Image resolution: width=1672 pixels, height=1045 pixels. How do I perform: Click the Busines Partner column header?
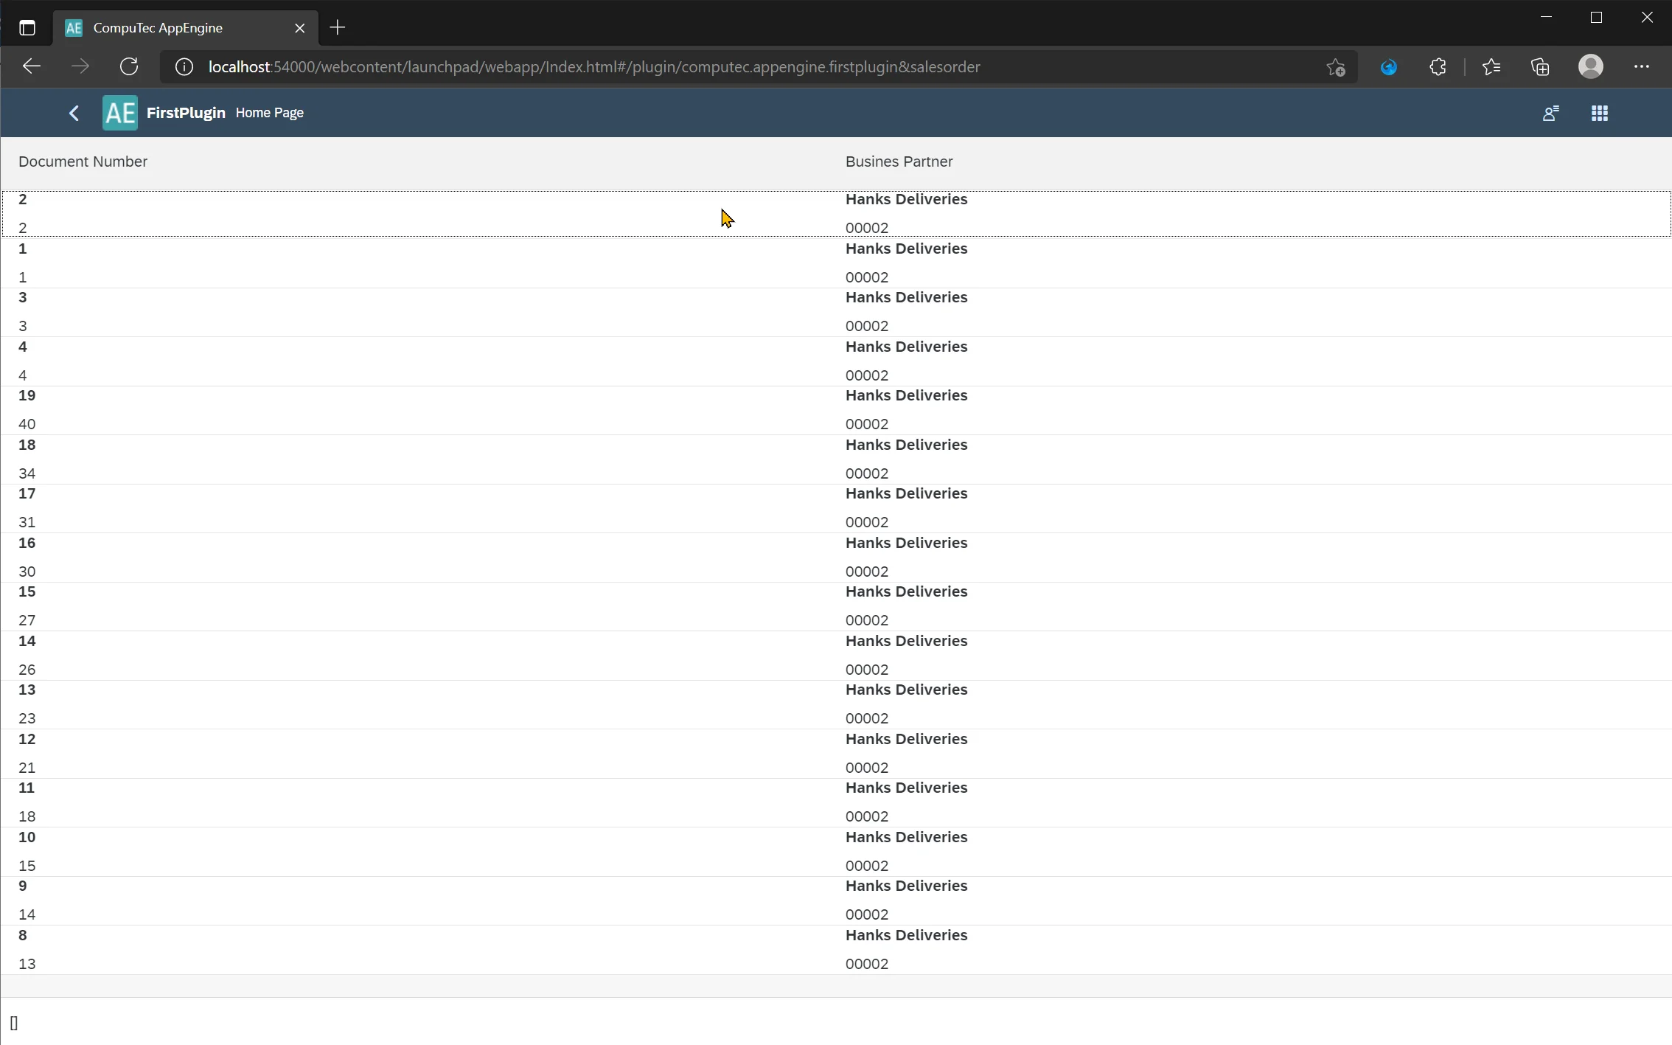click(899, 162)
